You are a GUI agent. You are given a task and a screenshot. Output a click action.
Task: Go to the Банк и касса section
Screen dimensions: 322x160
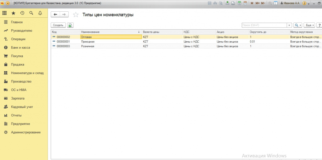click(20, 48)
